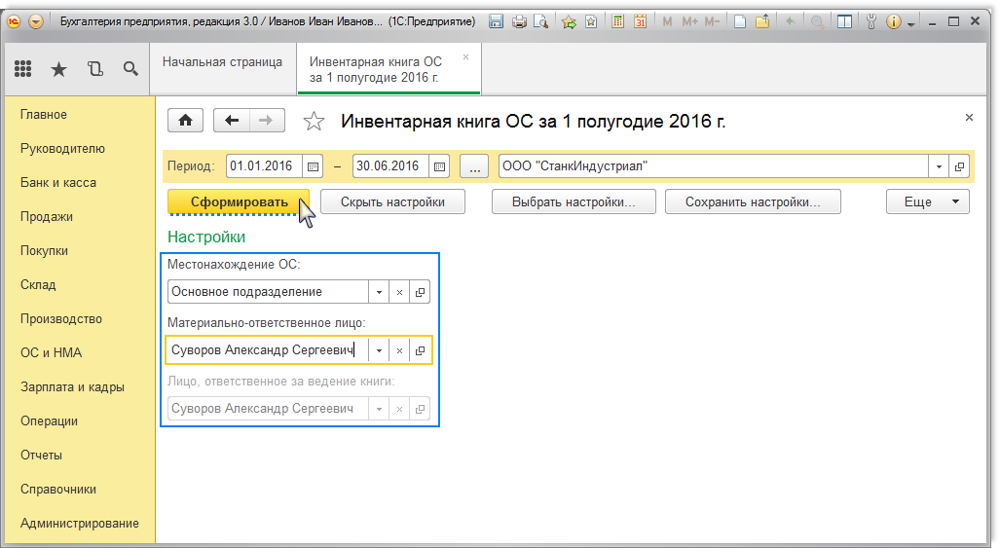Open the organization card via open icon

959,166
